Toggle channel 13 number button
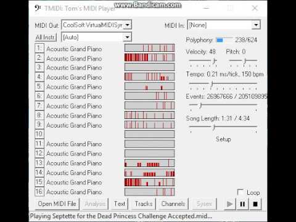The image size is (296, 222). (x=39, y=163)
